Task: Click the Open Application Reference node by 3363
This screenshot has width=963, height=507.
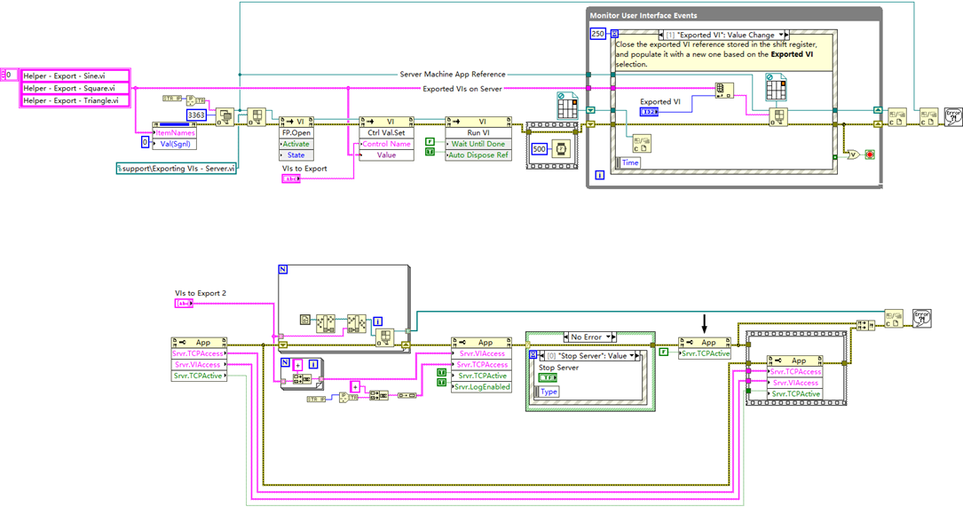Action: tap(225, 116)
